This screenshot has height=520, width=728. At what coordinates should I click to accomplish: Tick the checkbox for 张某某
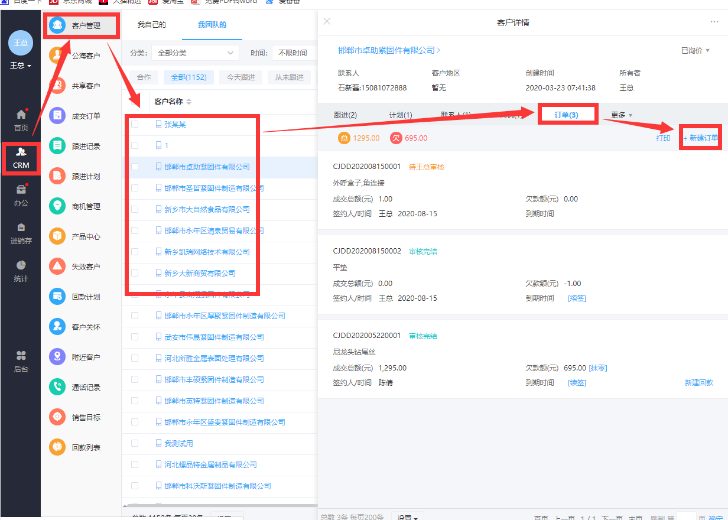pos(135,124)
